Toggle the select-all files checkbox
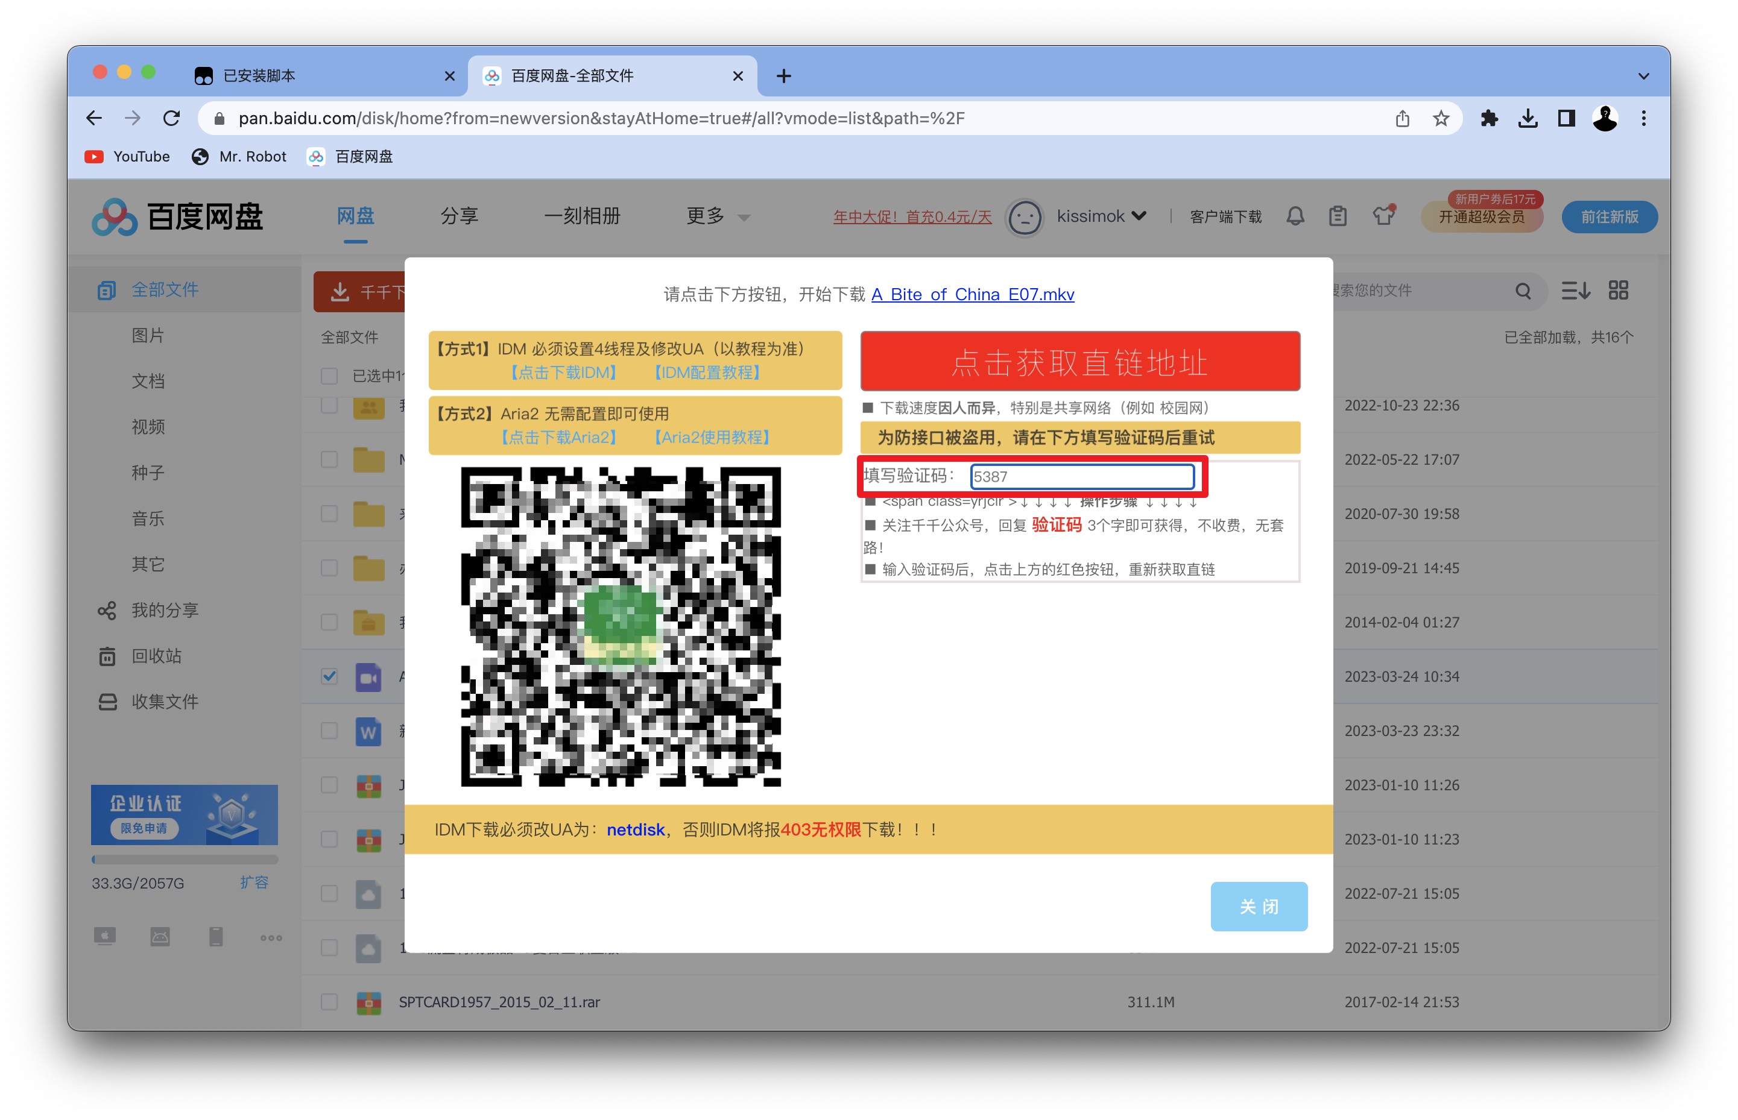Viewport: 1738px width, 1120px height. pos(329,376)
